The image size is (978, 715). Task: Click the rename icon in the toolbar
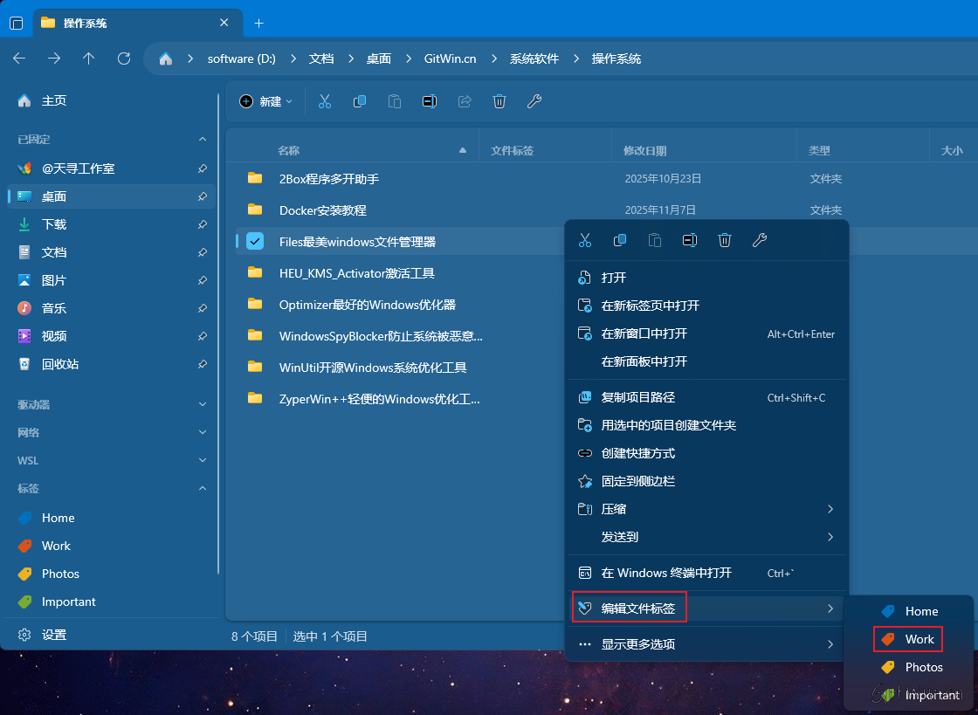[429, 101]
